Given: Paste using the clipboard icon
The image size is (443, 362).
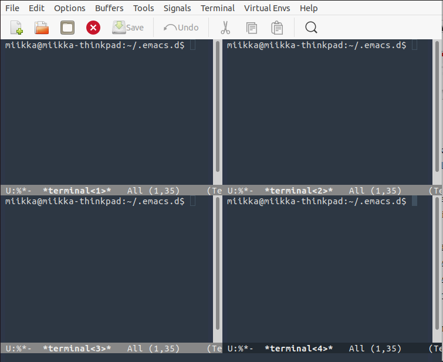Looking at the screenshot, I should point(278,28).
